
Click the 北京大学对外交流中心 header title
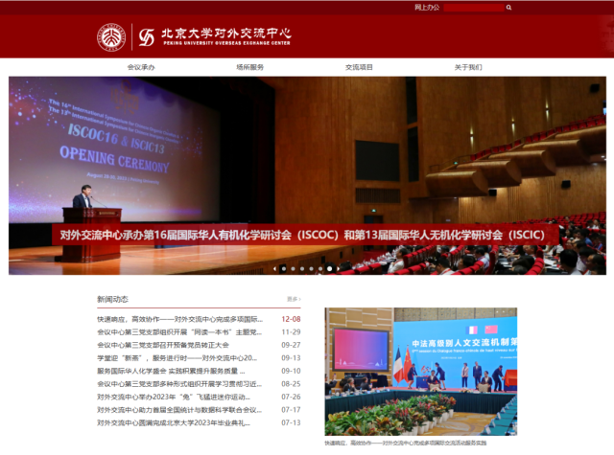tap(226, 37)
